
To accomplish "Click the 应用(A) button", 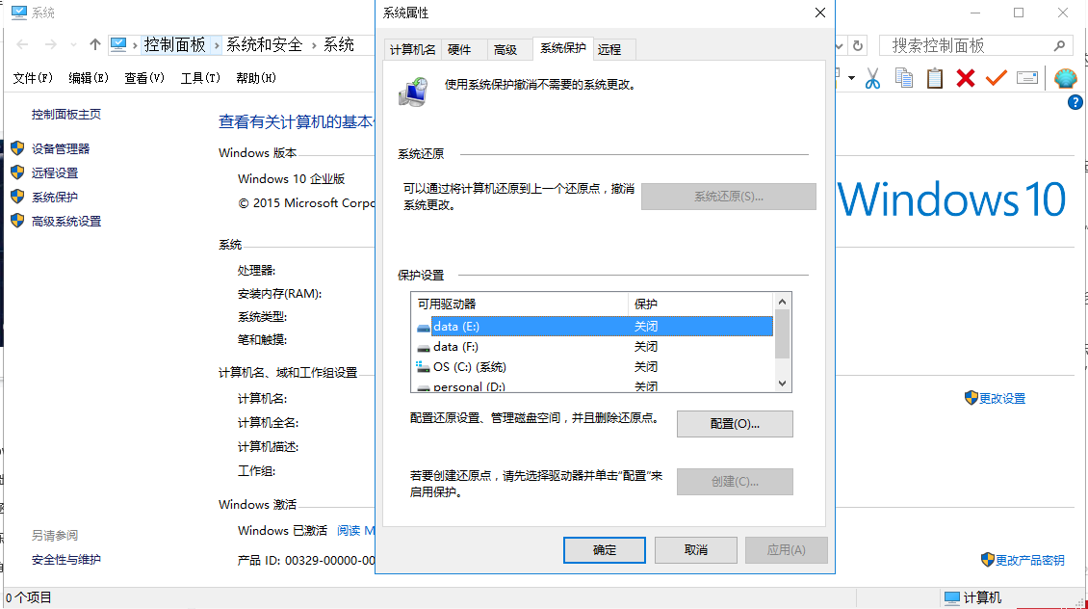I will click(787, 550).
